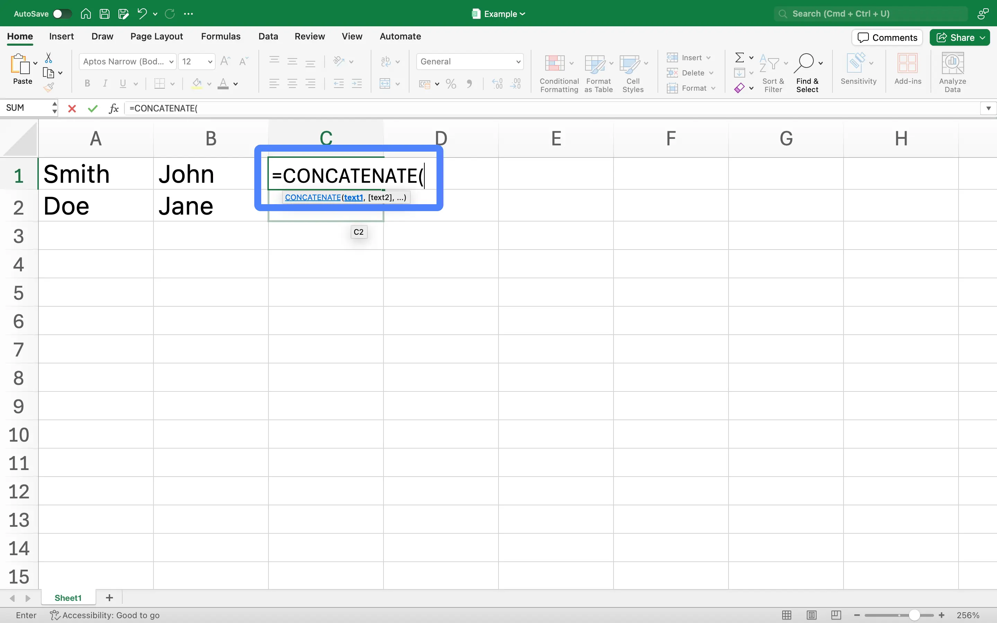Click the Formulas ribbon tab
Image resolution: width=997 pixels, height=623 pixels.
click(220, 36)
